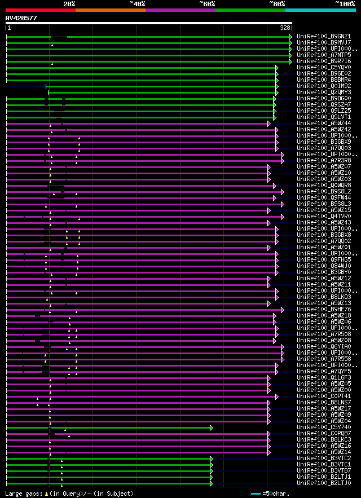Select the UniRef100_A7QYF5 hit label

324,371
